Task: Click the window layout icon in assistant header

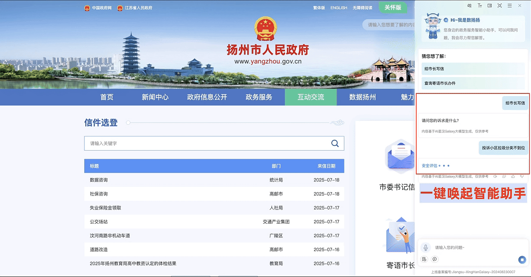Action: tap(490, 6)
